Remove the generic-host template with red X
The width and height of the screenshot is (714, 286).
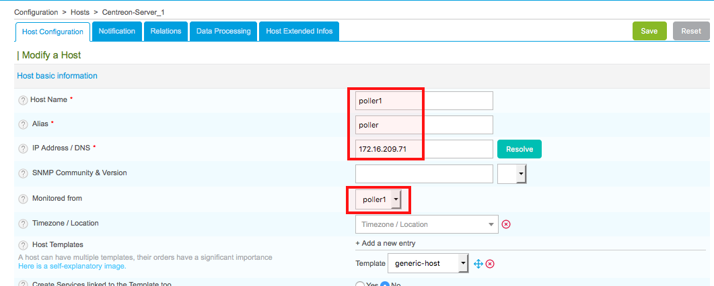point(490,264)
